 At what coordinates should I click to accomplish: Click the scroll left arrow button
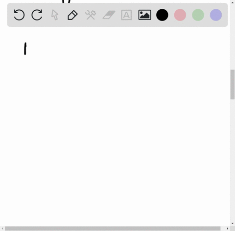[x=2, y=229]
